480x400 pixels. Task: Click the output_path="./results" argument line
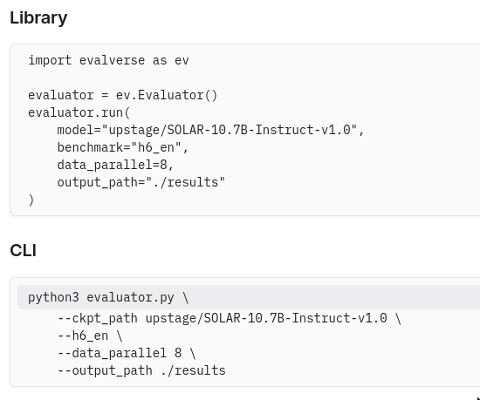(x=141, y=182)
